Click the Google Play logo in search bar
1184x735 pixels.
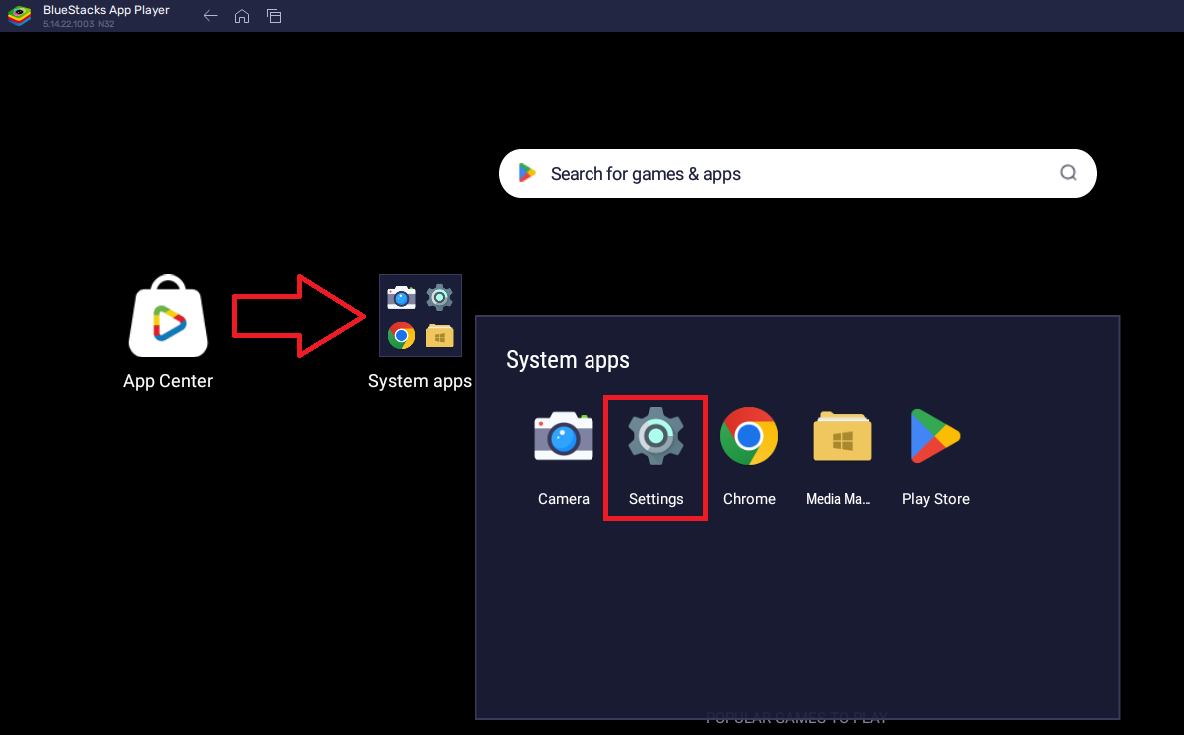pos(527,173)
